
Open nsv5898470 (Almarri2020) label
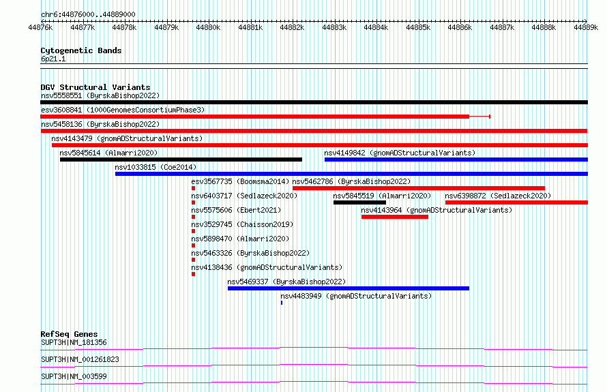click(x=240, y=239)
